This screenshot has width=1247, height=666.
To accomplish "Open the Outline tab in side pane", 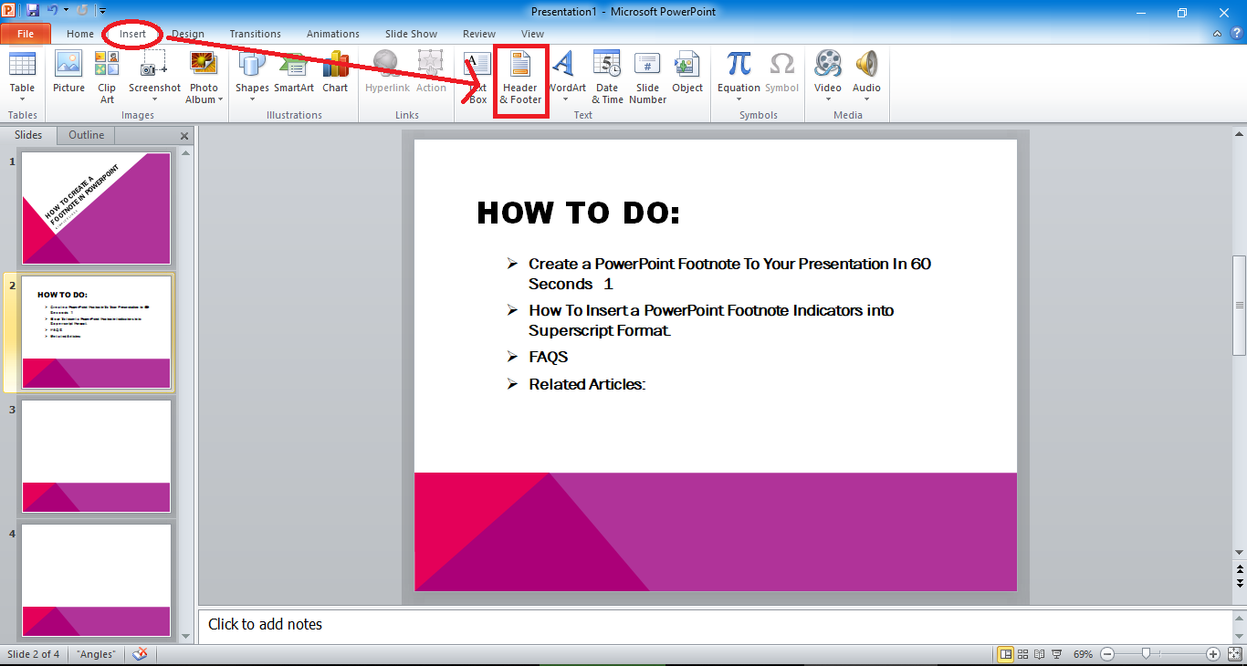I will pos(87,135).
